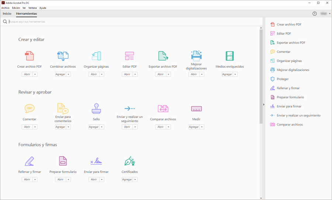Open the Archivo menu
Screen dimensions: 332x200
[x=6, y=8]
